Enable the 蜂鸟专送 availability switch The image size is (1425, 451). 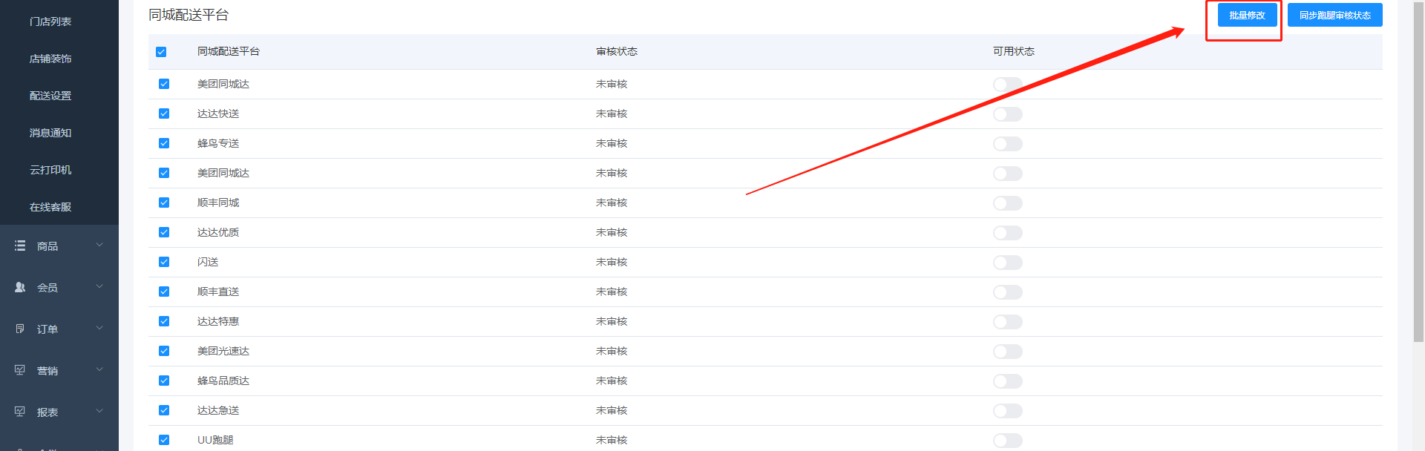click(1007, 144)
